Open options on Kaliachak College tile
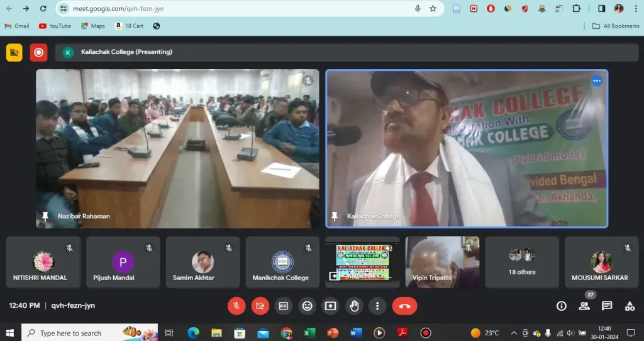Screen dimensions: 644x341 pyautogui.click(x=596, y=81)
